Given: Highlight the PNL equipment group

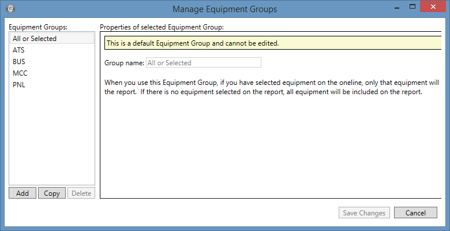Looking at the screenshot, I should [x=19, y=85].
